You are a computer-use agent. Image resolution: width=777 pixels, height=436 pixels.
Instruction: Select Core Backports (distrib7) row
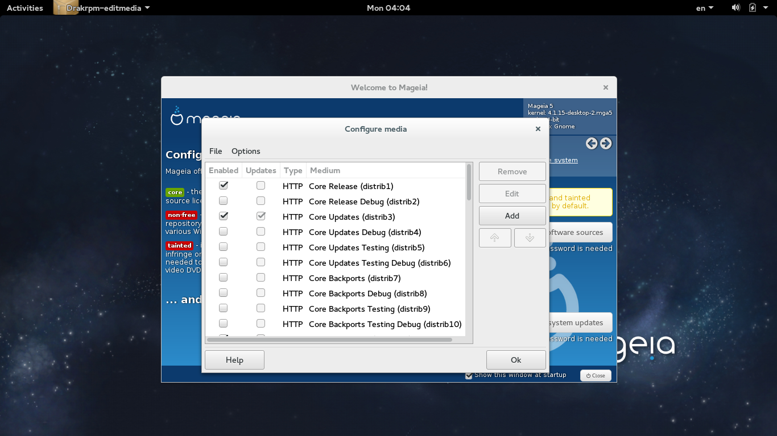click(335, 278)
